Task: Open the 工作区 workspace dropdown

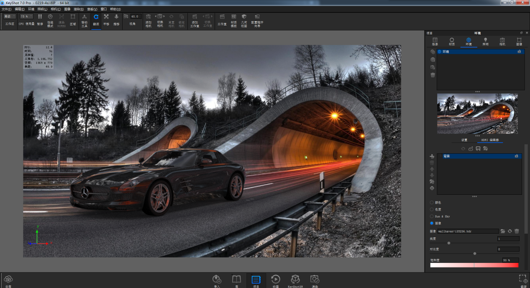Action: 10,16
